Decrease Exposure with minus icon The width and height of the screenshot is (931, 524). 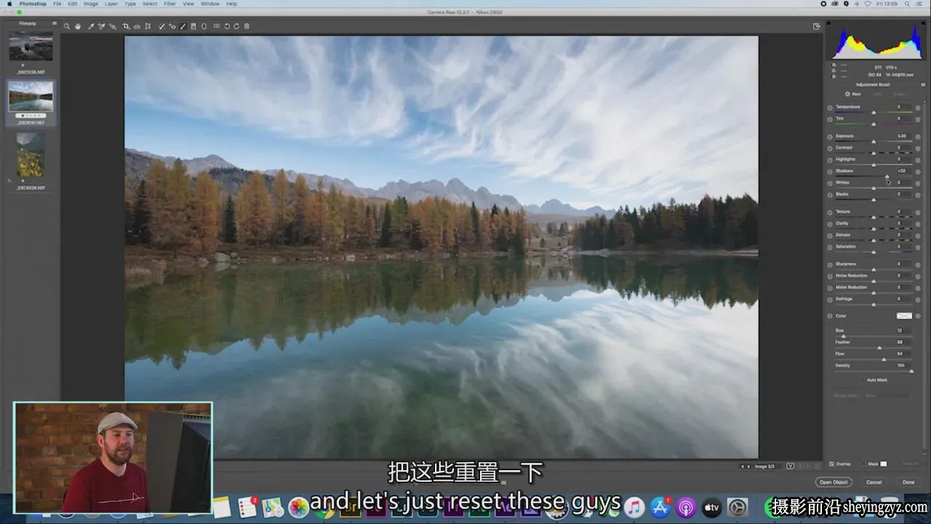tap(830, 137)
